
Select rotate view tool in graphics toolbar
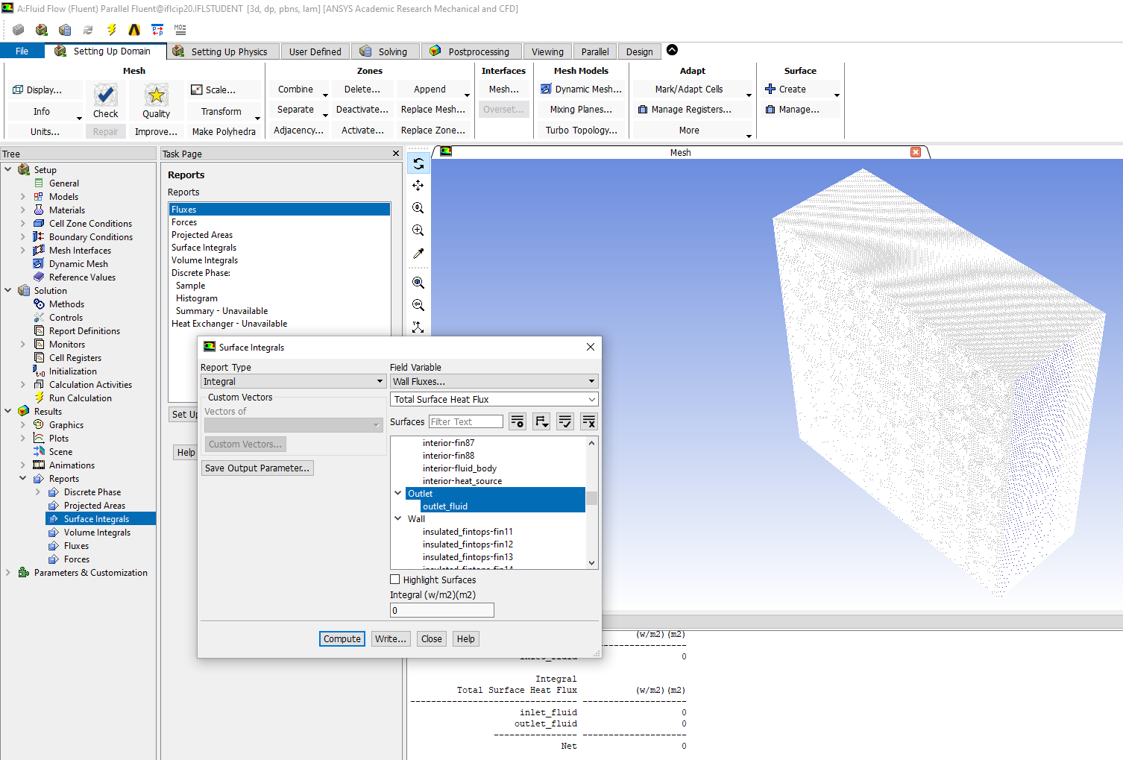(418, 163)
